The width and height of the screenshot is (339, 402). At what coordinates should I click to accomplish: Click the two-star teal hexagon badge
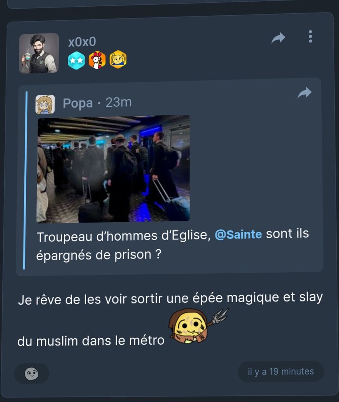pos(76,60)
